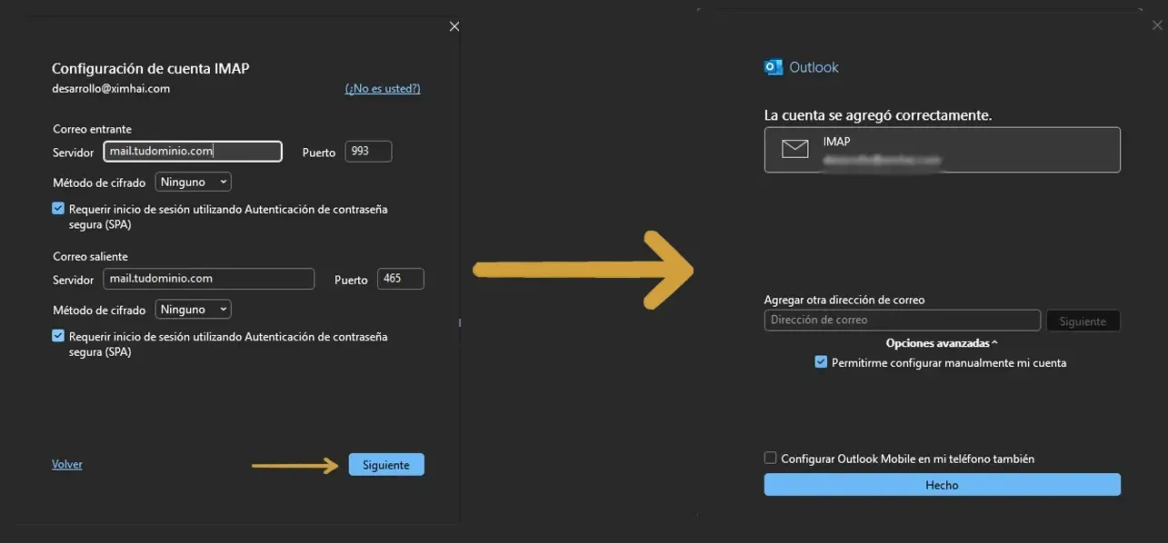Click 'Siguiente' to confirm IMAP settings
1168x543 pixels.
[385, 463]
